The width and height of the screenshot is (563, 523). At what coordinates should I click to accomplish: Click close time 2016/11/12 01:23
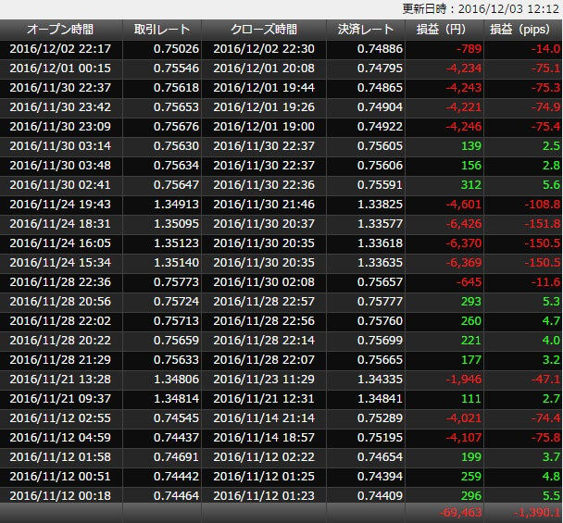point(264,495)
